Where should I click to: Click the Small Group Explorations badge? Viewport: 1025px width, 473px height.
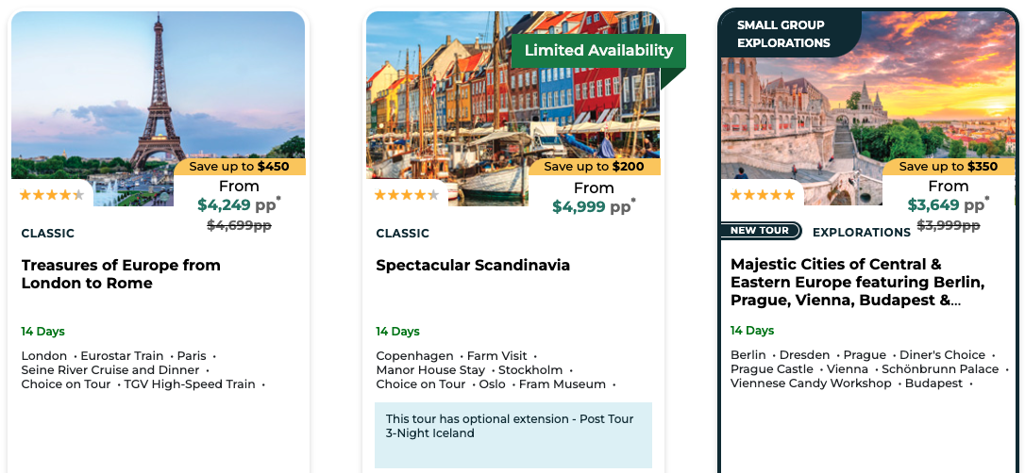[x=783, y=34]
